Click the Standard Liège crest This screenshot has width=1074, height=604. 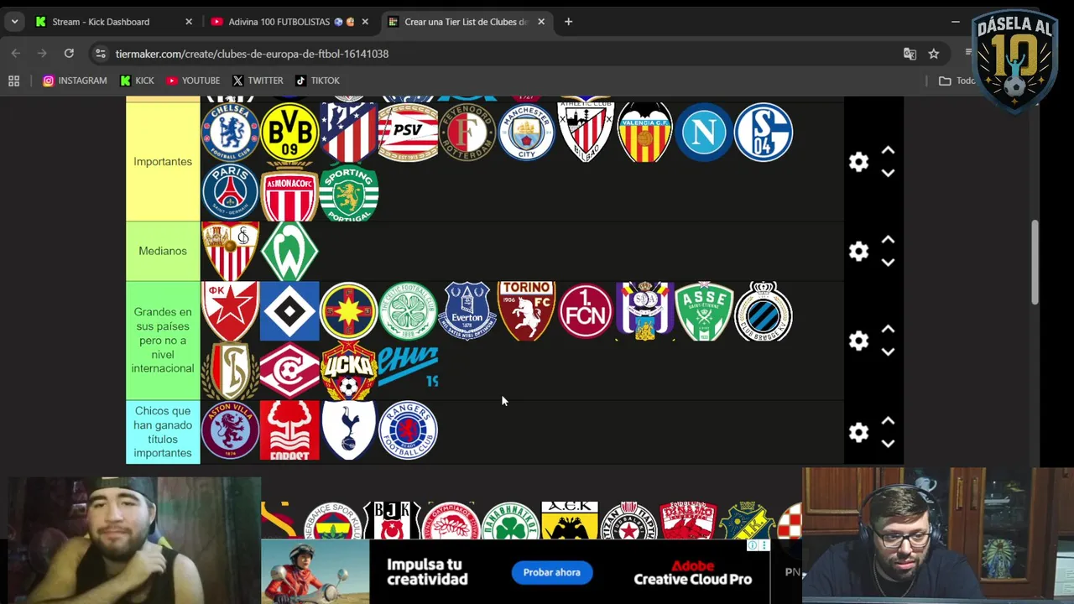coord(230,370)
